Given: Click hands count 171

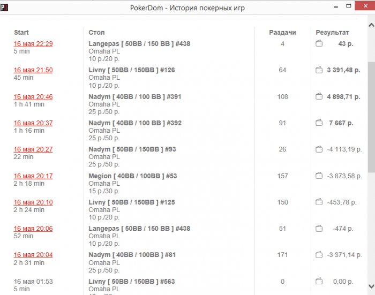Looking at the screenshot, I should click(282, 255).
